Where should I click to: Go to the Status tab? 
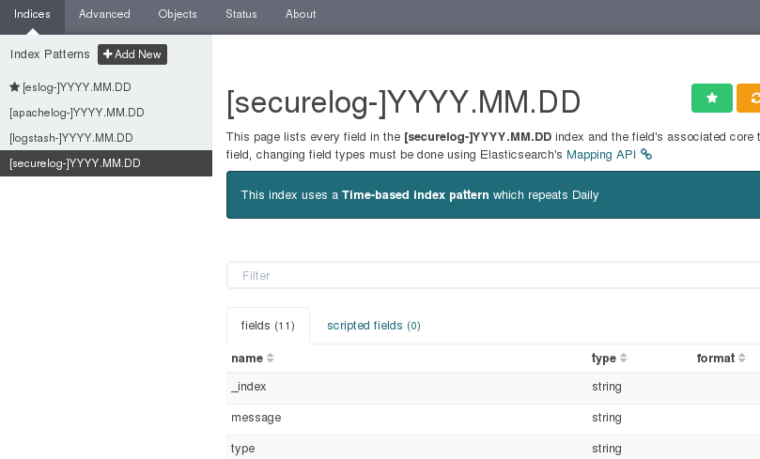point(240,14)
